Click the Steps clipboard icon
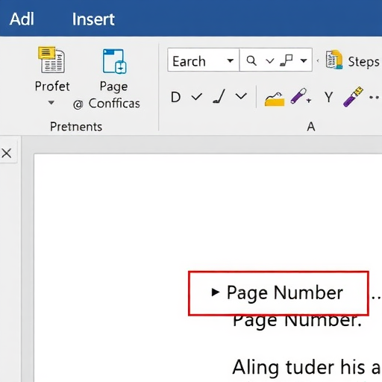This screenshot has width=382, height=382. pyautogui.click(x=334, y=60)
